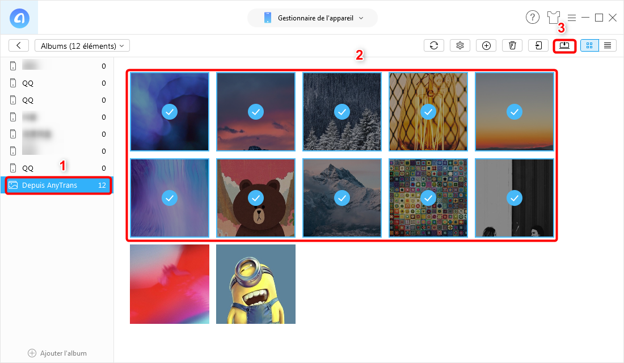Viewport: 624px width, 363px height.
Task: Open the skin theme shirt icon
Action: [x=553, y=18]
